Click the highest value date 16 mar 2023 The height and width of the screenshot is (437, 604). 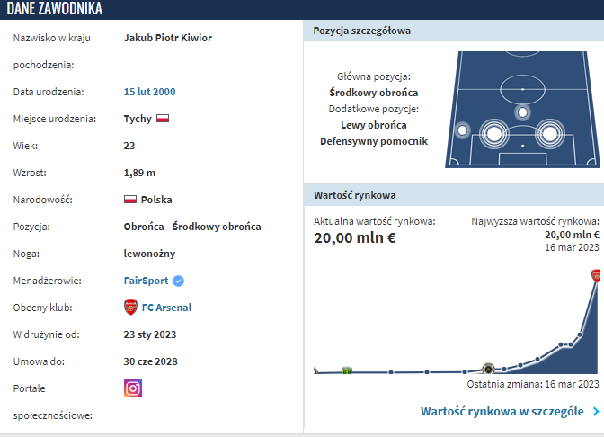point(572,247)
